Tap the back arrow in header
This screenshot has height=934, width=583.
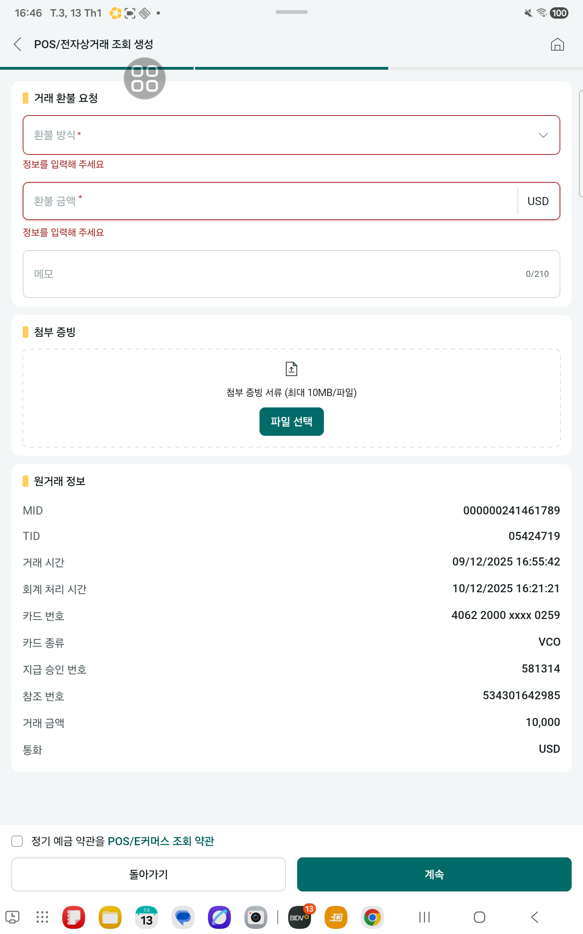pyautogui.click(x=18, y=44)
